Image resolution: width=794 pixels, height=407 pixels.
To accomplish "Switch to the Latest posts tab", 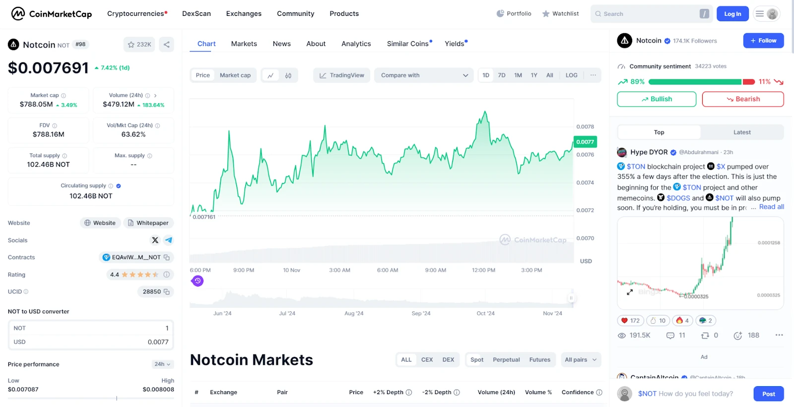I will coord(742,132).
